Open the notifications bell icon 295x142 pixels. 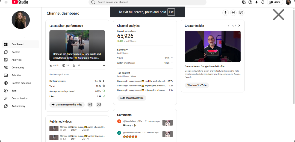coord(263,2)
